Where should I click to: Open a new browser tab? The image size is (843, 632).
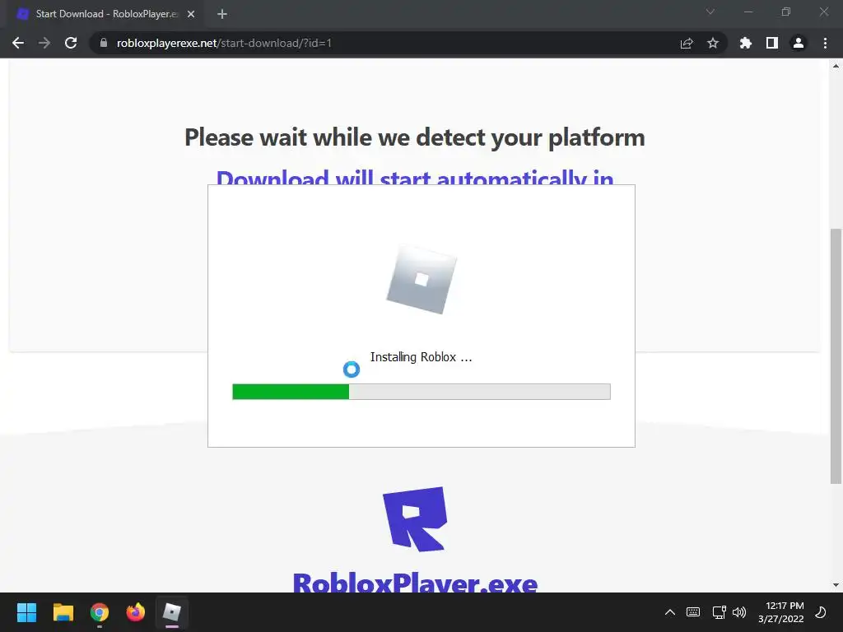pyautogui.click(x=222, y=14)
